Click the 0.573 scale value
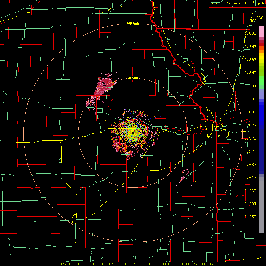Viewport: 266px width, 266px height. (x=250, y=138)
